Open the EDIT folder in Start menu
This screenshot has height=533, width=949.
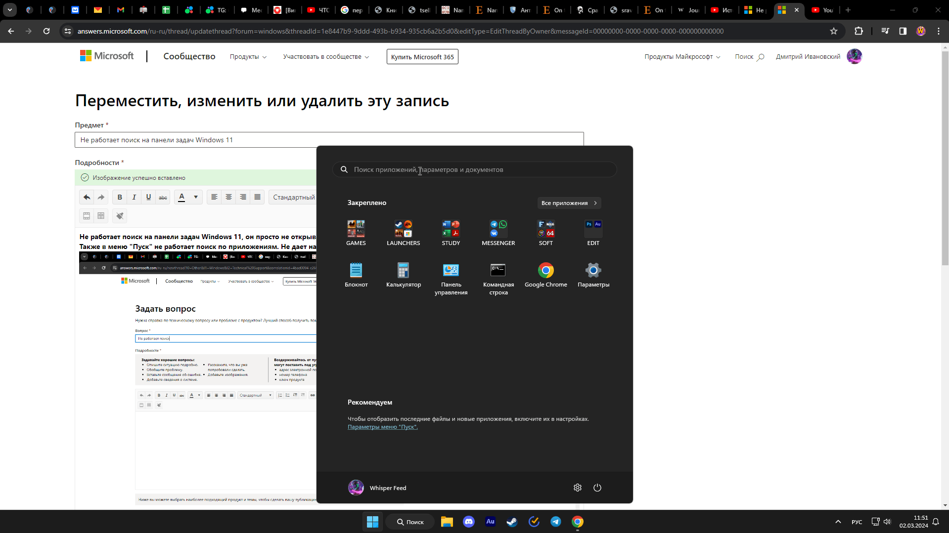coord(593,233)
